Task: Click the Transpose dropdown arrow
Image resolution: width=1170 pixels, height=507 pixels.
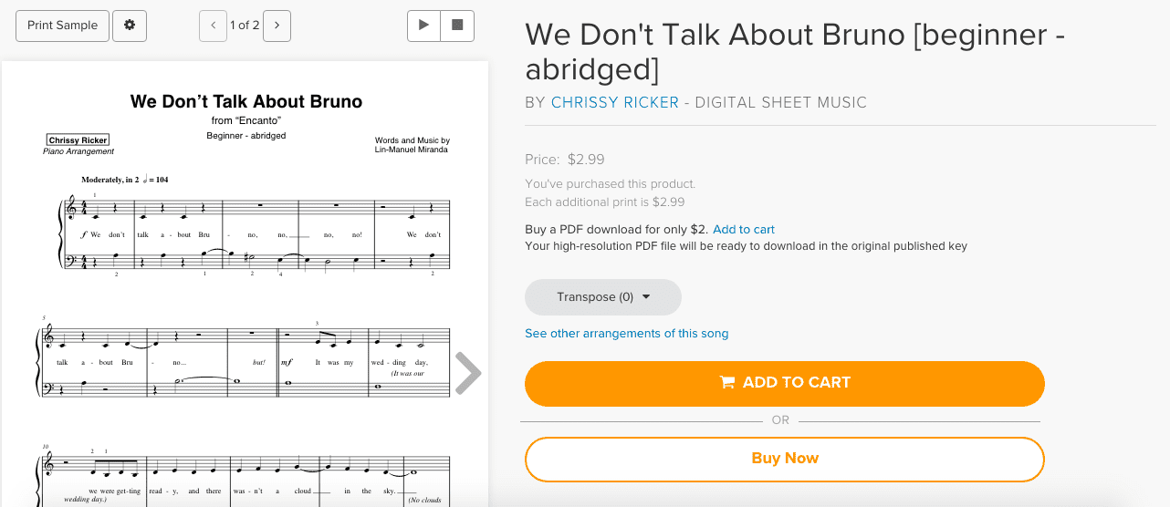Action: coord(647,297)
